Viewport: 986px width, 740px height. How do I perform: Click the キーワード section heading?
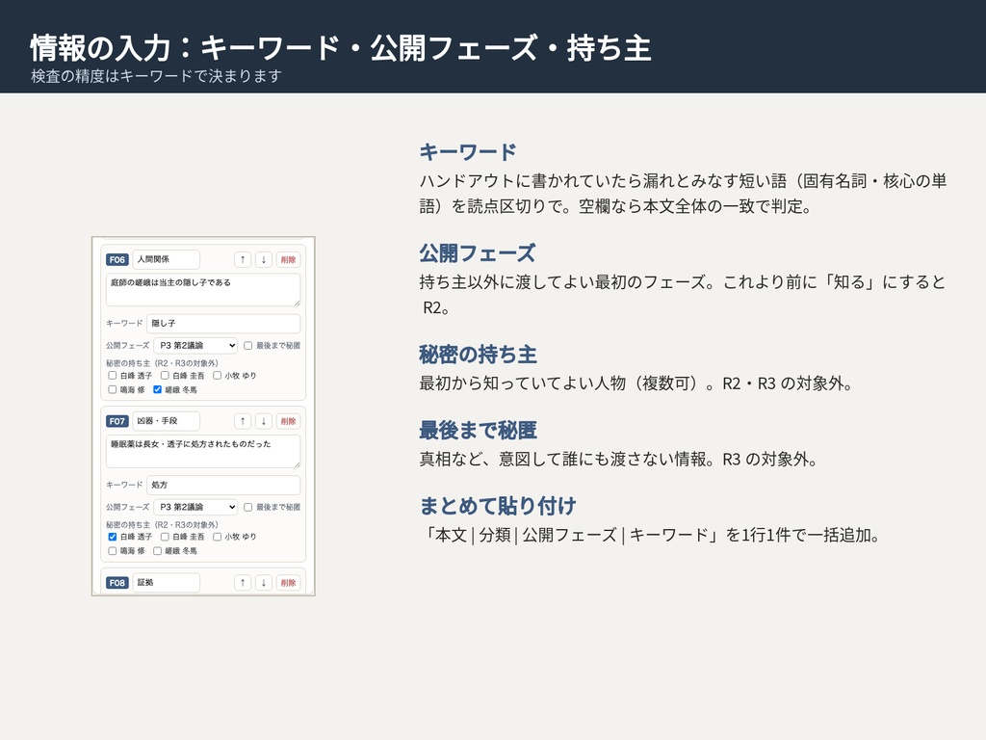[x=468, y=152]
